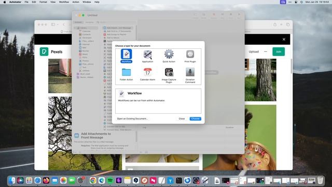Screen dimensions: 332x187
Task: Open the more options dots on Pexels header
Action: click(266, 51)
